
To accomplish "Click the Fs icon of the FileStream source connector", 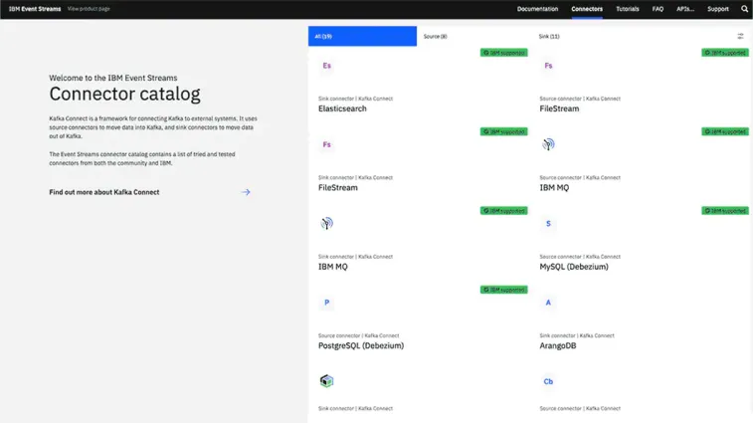I will click(x=548, y=66).
